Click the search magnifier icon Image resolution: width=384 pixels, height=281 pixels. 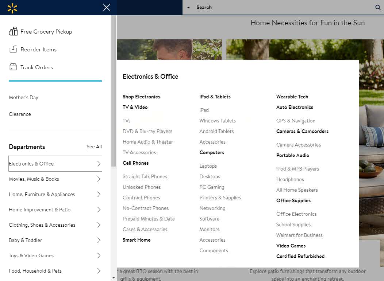point(378,7)
